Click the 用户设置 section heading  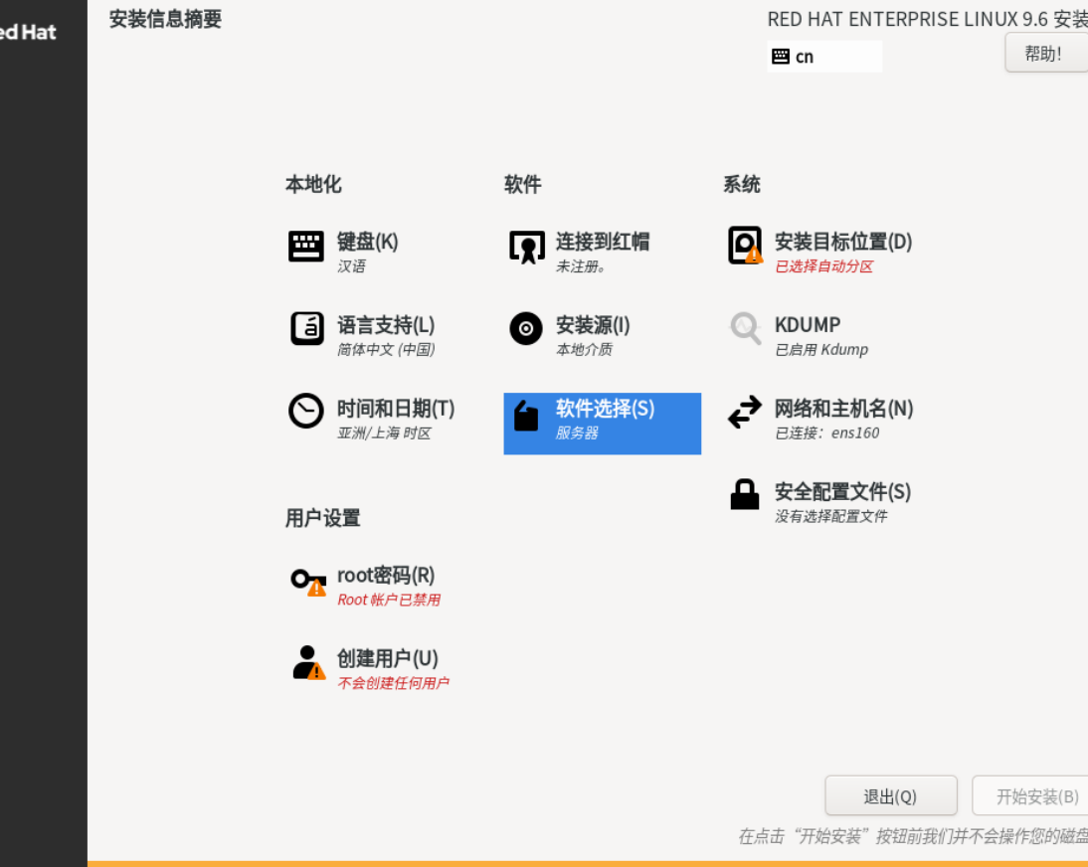point(322,518)
